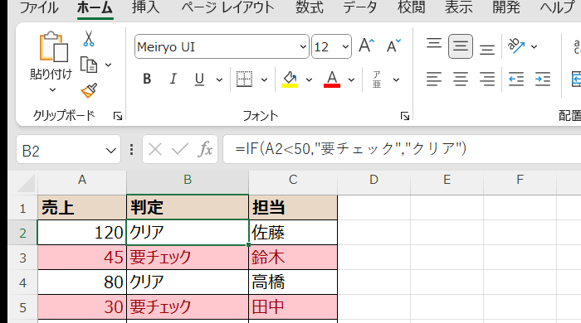Switch to the 表示 tab
581x323 pixels.
tap(459, 7)
